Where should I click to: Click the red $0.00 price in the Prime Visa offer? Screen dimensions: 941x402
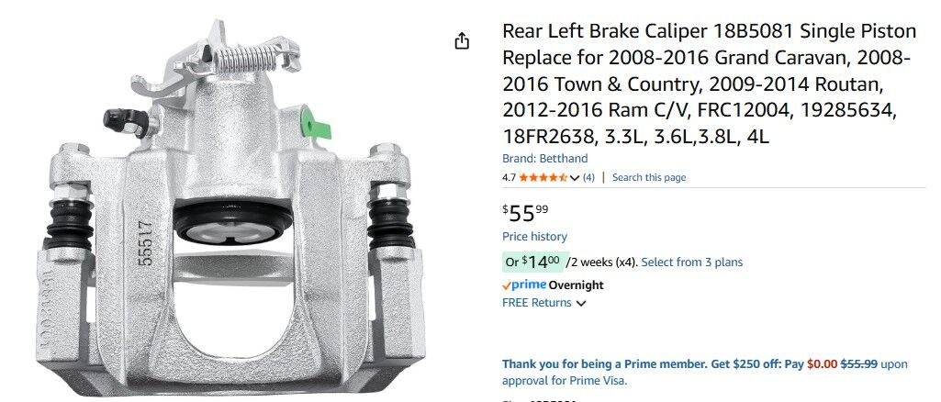(x=822, y=364)
